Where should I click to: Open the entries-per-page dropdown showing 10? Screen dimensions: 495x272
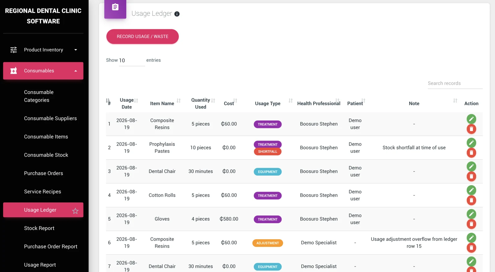(x=132, y=61)
